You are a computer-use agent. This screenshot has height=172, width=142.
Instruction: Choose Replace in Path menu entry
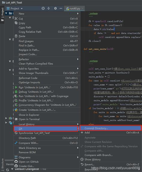tap(47, 50)
